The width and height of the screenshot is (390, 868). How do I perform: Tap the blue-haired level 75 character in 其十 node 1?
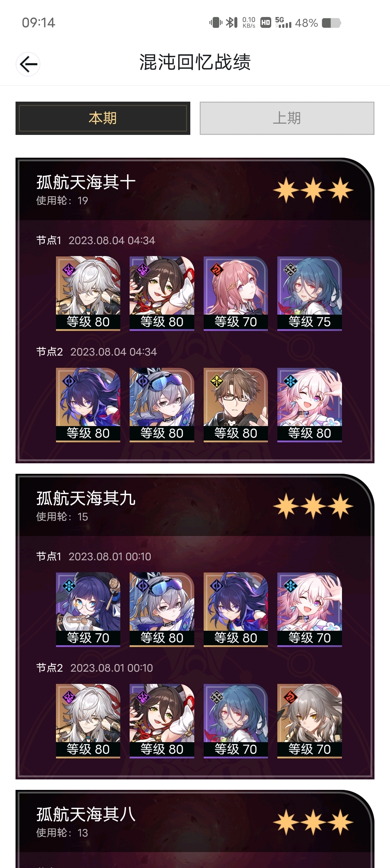click(309, 293)
